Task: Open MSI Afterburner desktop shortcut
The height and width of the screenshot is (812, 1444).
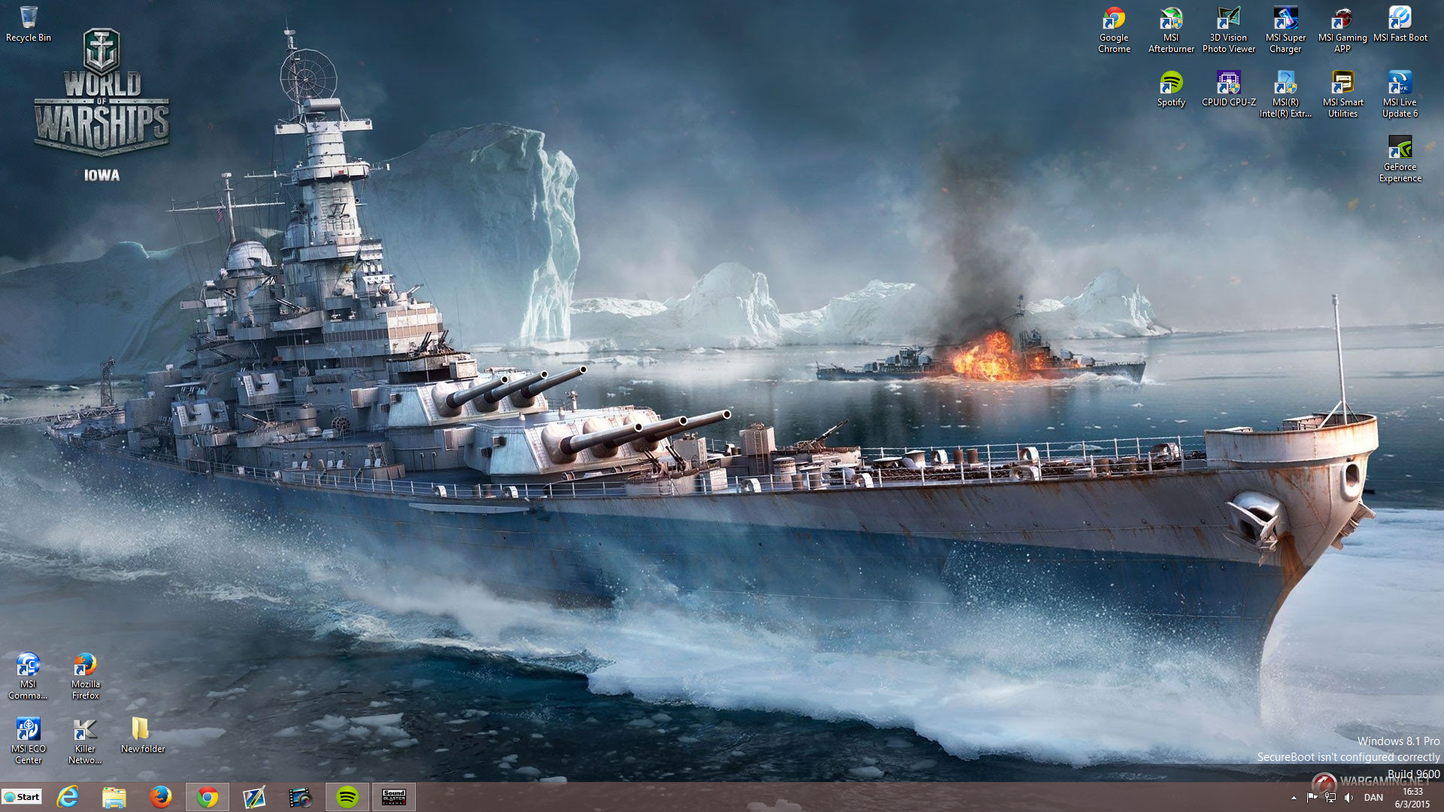Action: tap(1171, 29)
